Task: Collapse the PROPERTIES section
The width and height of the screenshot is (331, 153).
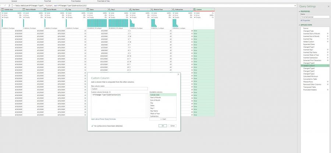Action: coord(299,11)
